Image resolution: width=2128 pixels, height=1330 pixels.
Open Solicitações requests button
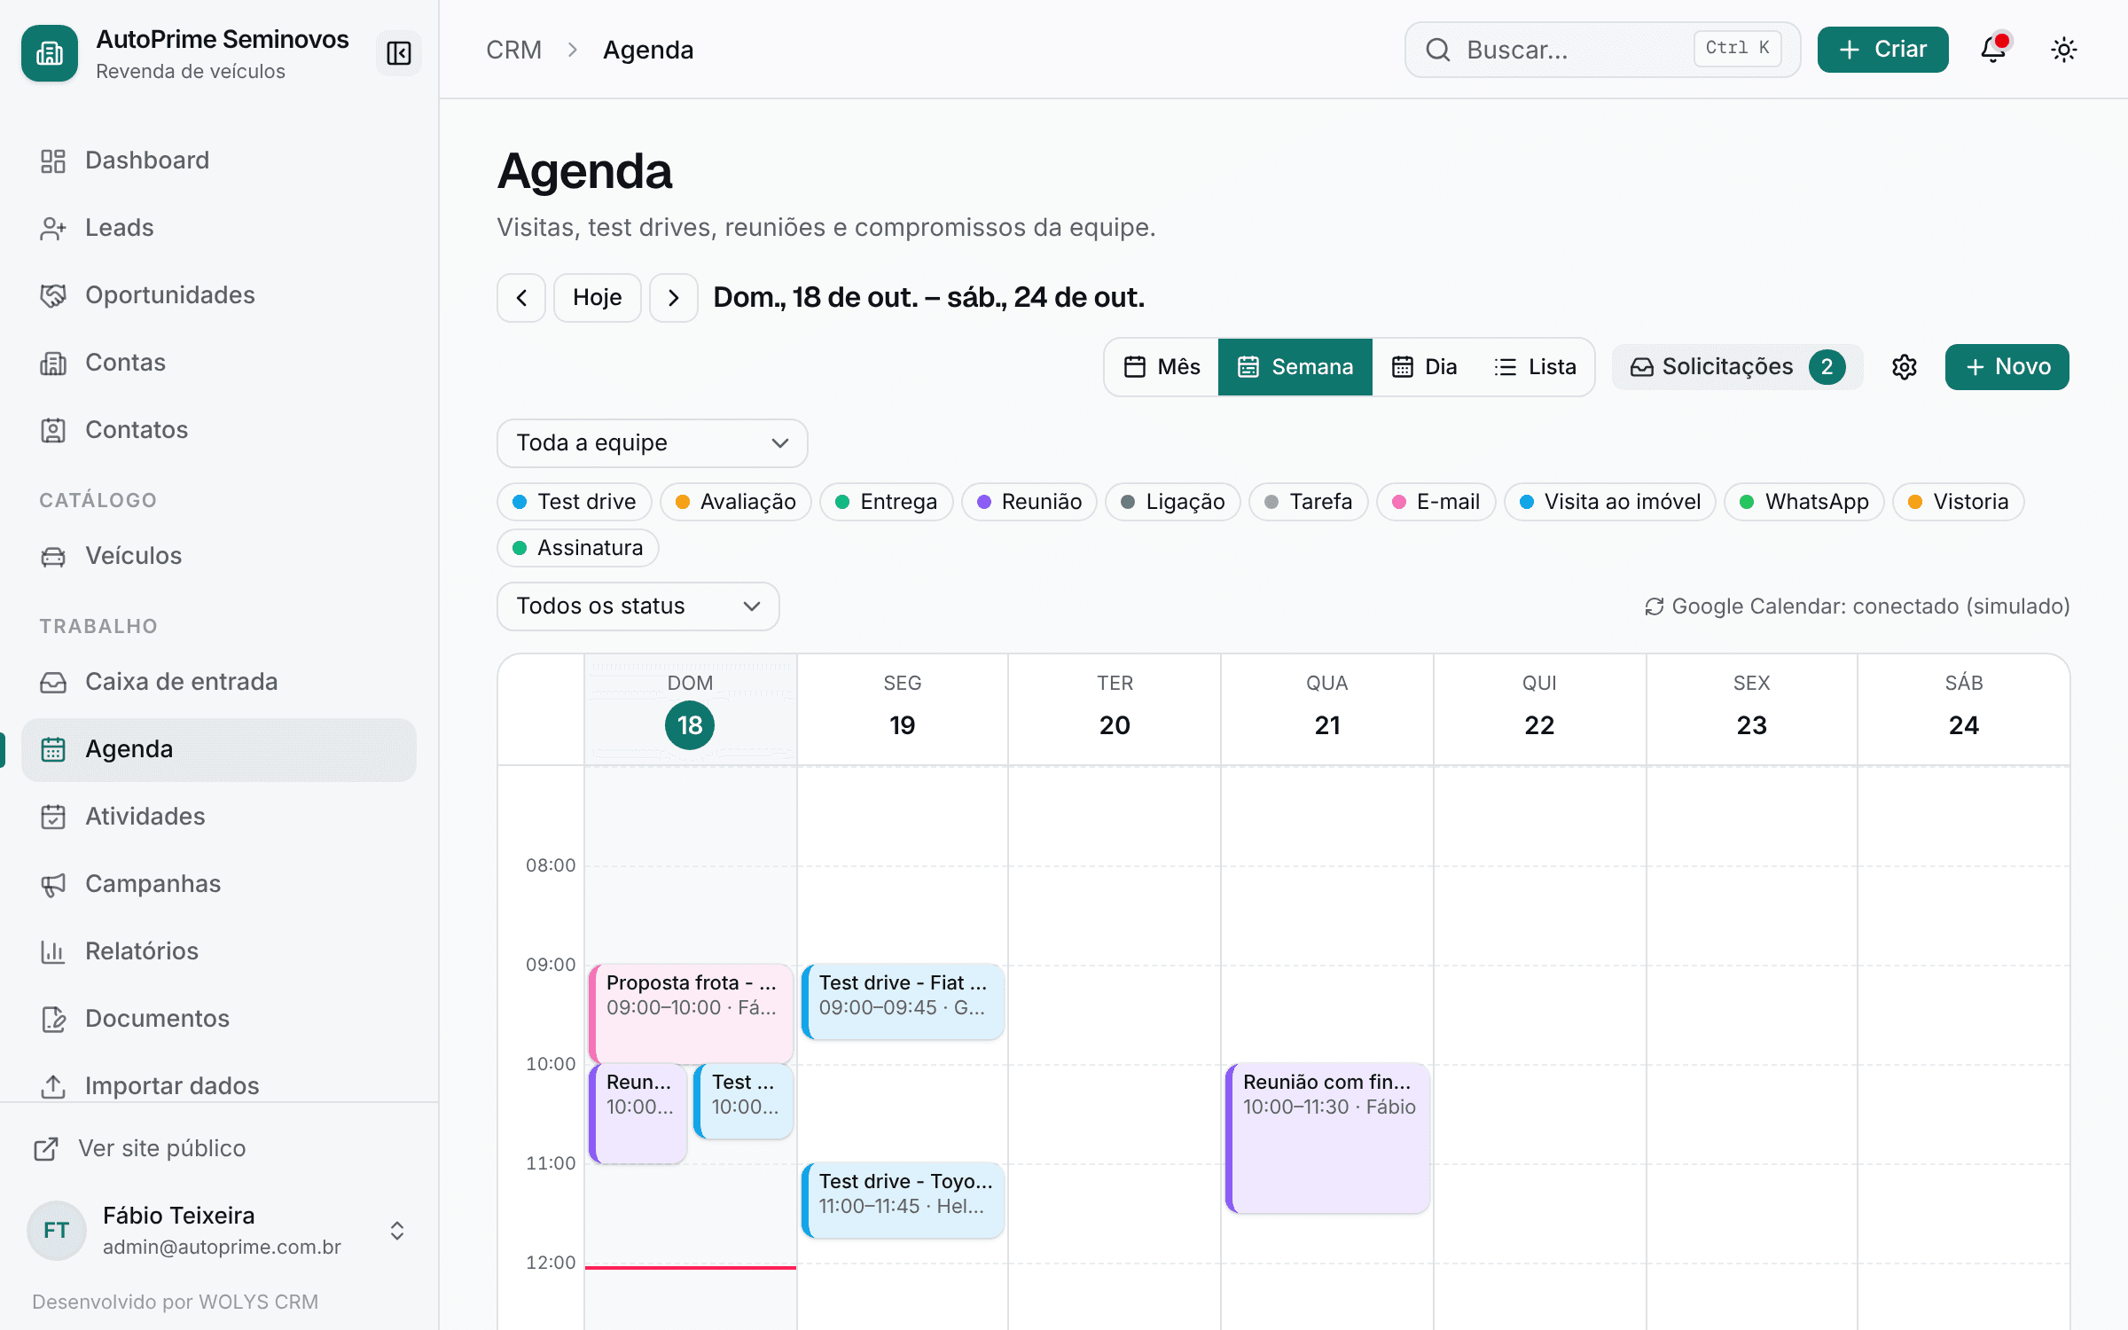tap(1738, 367)
